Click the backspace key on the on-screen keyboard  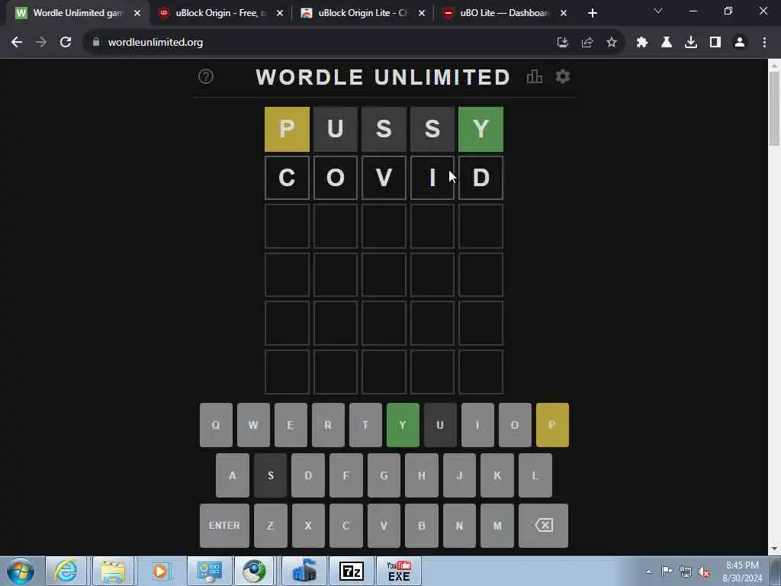543,525
